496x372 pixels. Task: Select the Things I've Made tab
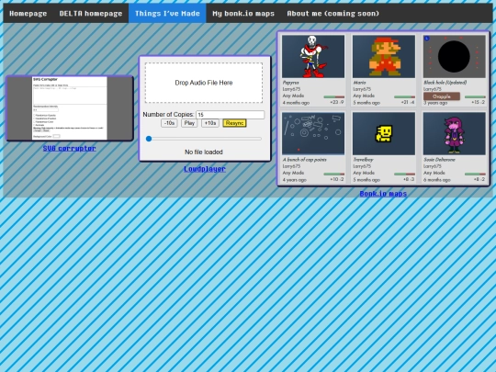pos(167,13)
